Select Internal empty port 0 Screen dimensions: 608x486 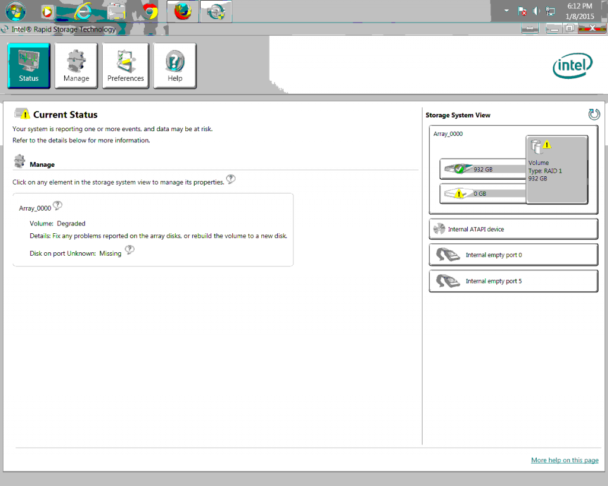click(x=514, y=255)
